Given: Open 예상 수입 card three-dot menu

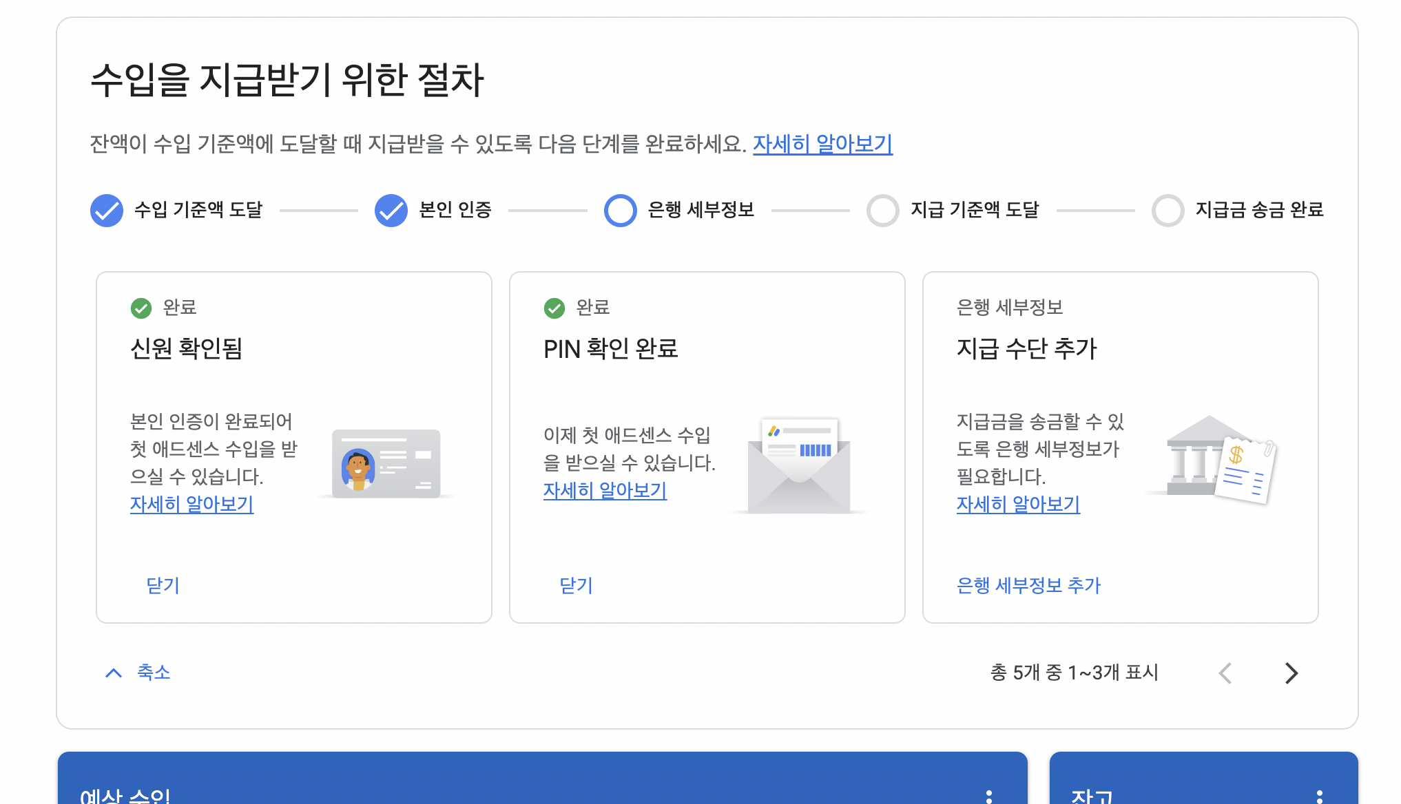Looking at the screenshot, I should pyautogui.click(x=989, y=796).
